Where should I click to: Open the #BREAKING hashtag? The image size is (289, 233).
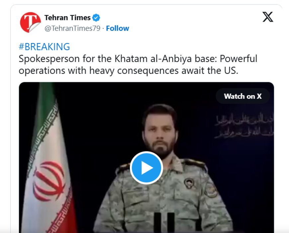pyautogui.click(x=44, y=46)
